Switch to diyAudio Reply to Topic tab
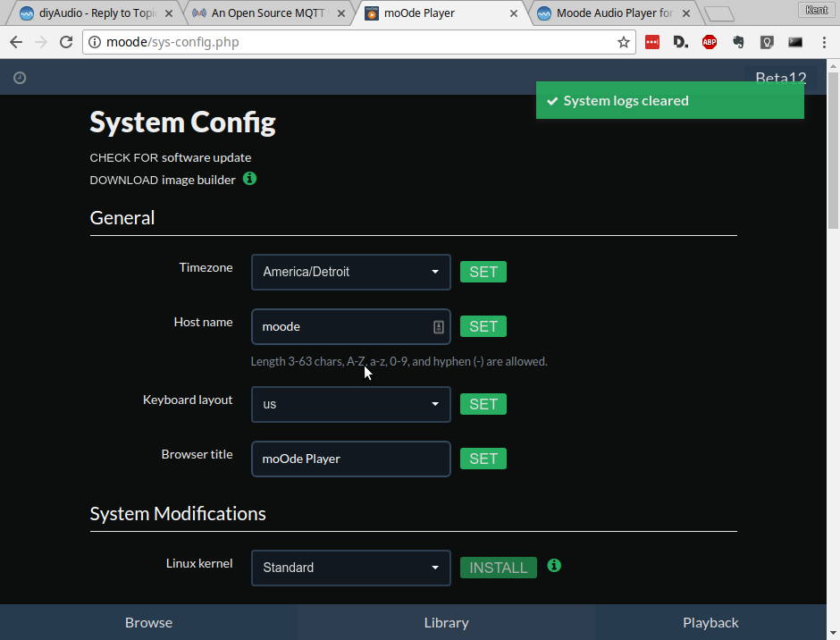The width and height of the screenshot is (840, 640). 97,13
